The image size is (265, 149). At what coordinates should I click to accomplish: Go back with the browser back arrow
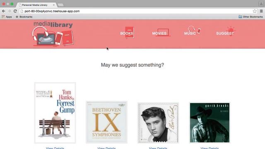tap(4, 11)
